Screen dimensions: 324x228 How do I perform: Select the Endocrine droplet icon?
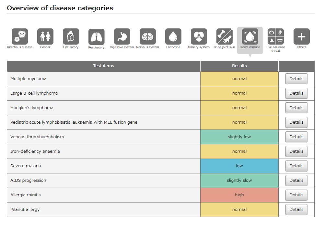(173, 36)
